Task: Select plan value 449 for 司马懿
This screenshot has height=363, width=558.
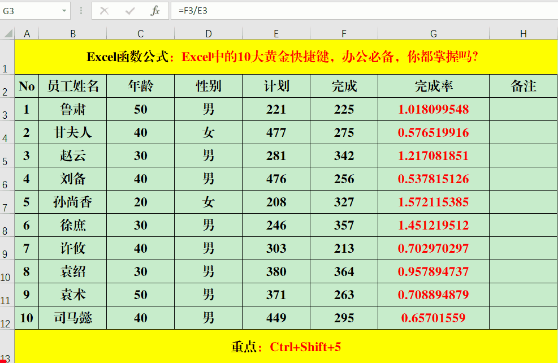Action: (276, 318)
